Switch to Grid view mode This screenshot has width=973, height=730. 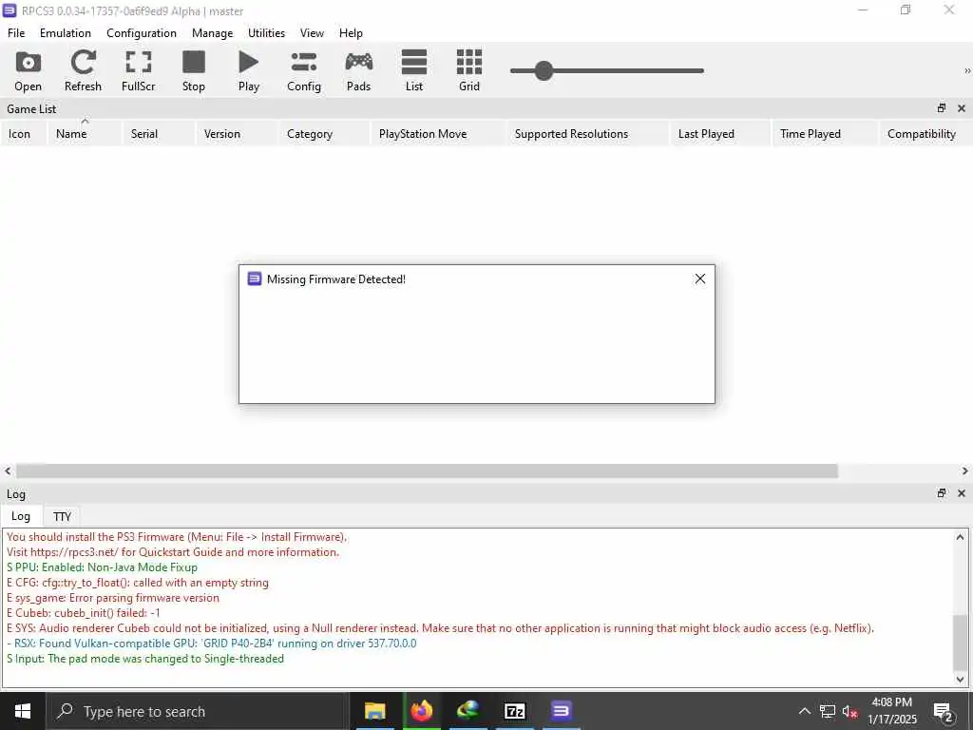469,70
